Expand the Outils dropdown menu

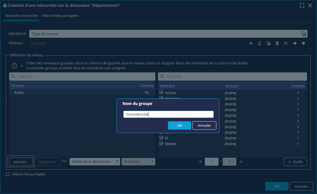295,162
